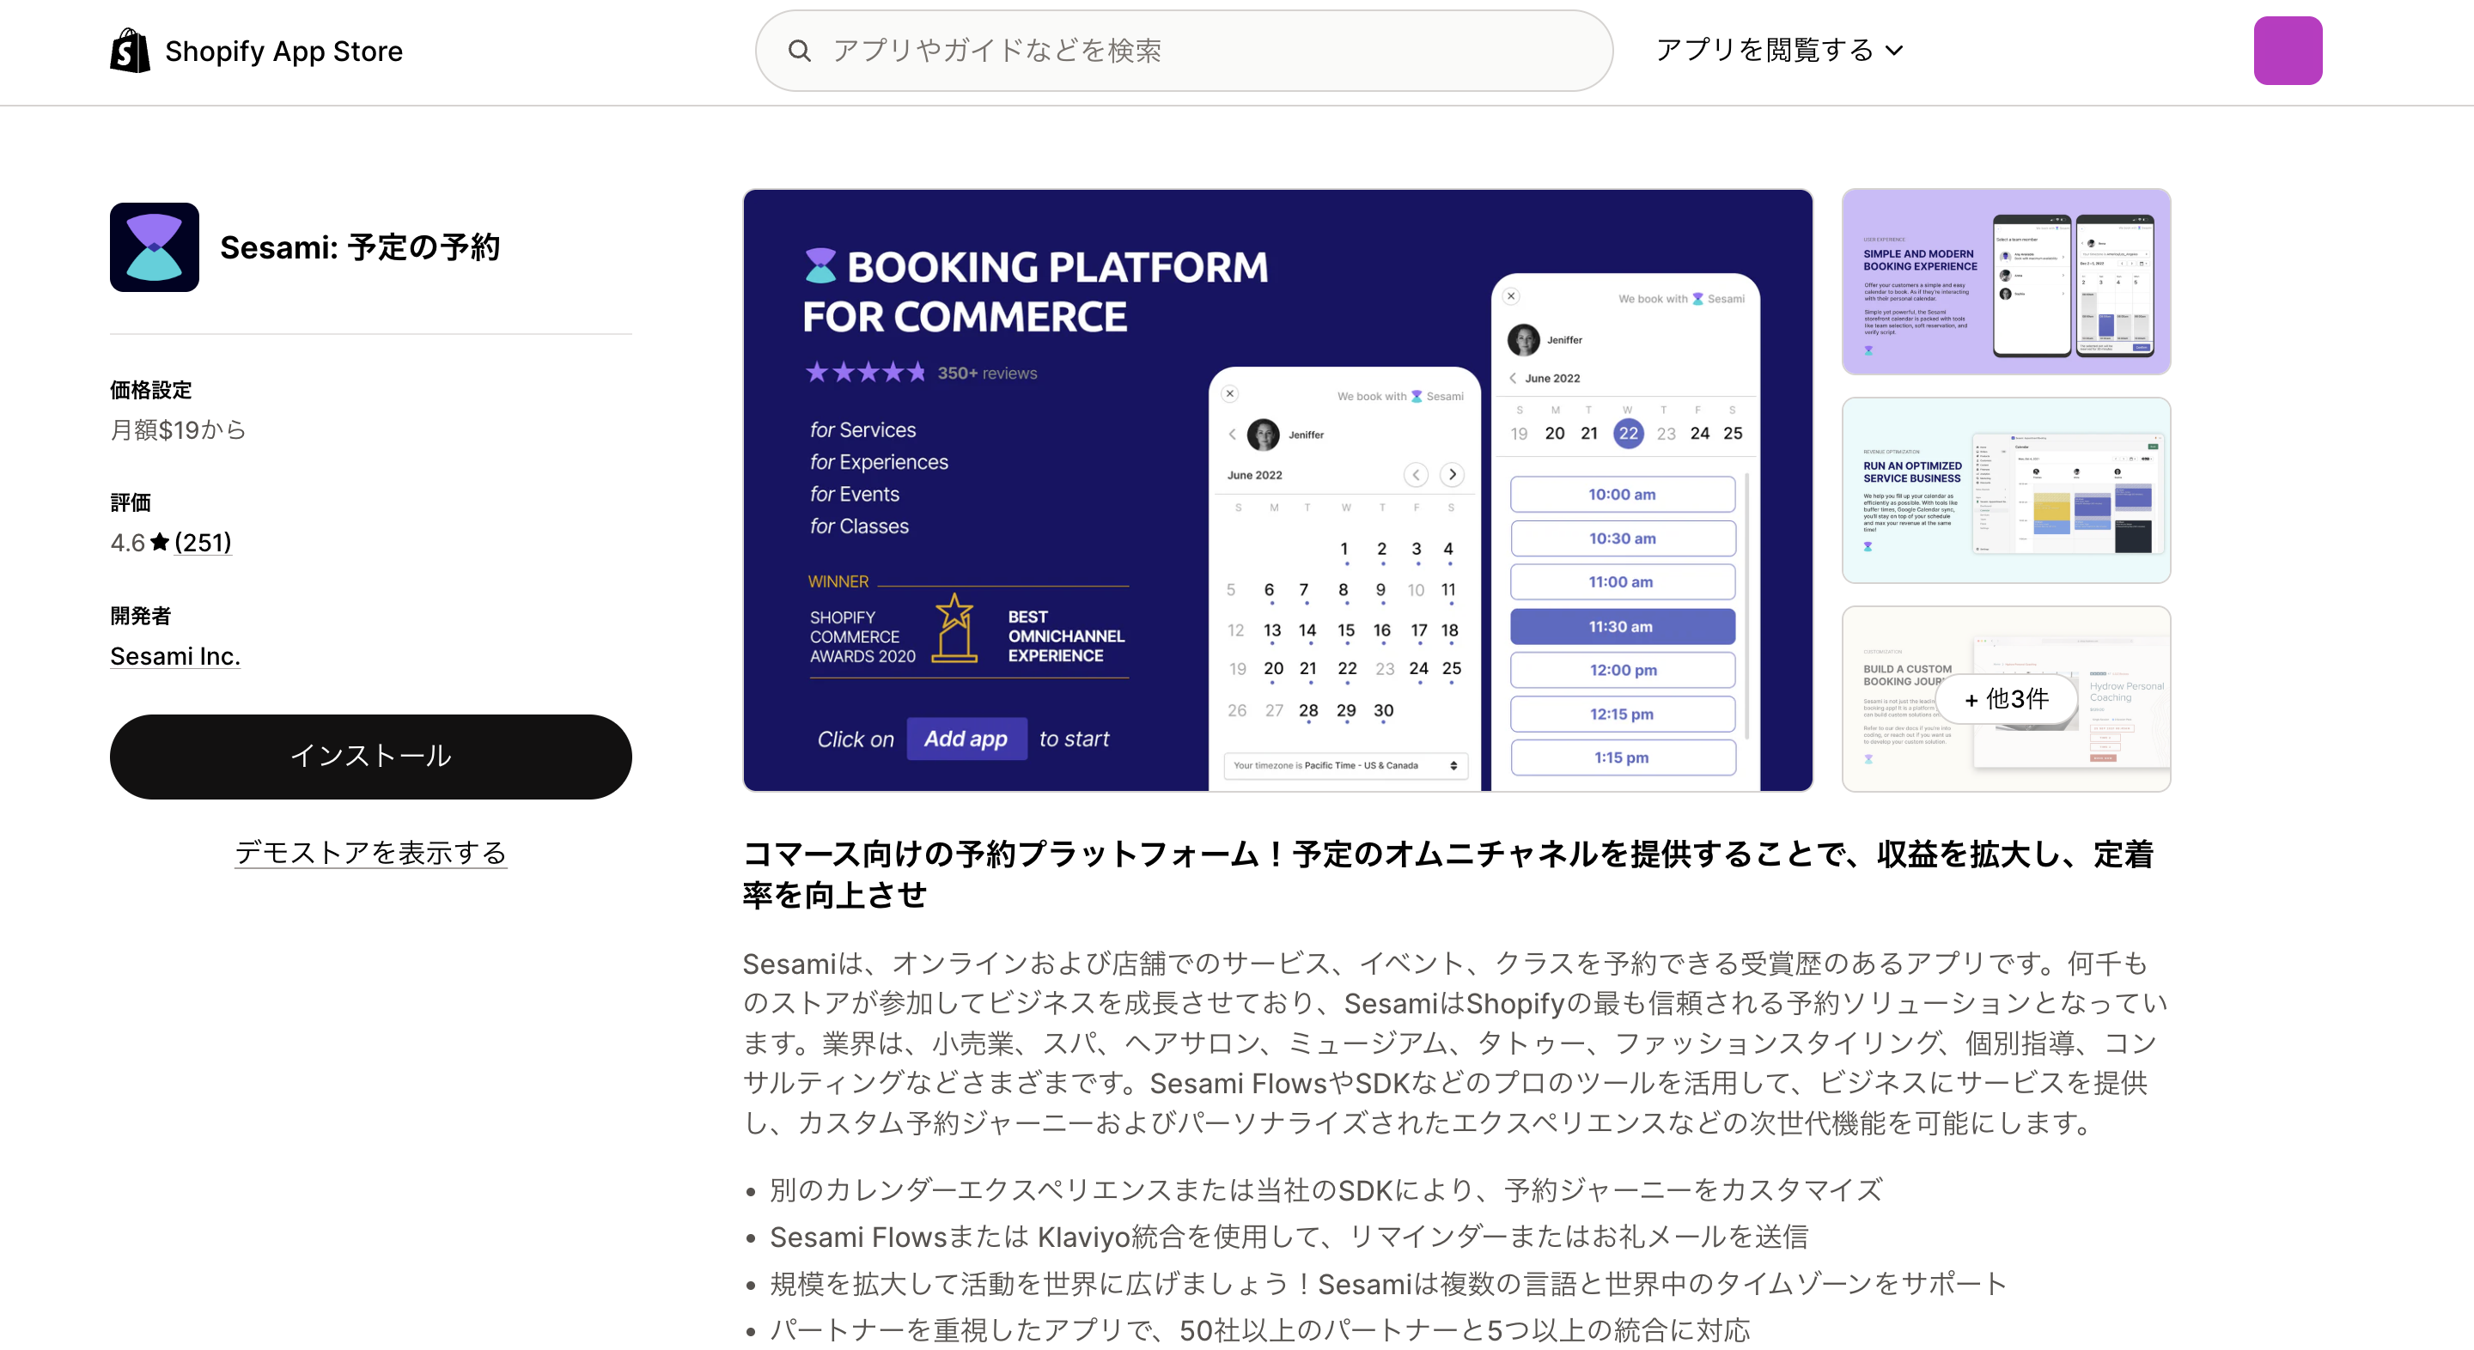This screenshot has width=2474, height=1350.
Task: Click the rating star icon
Action: coord(161,543)
